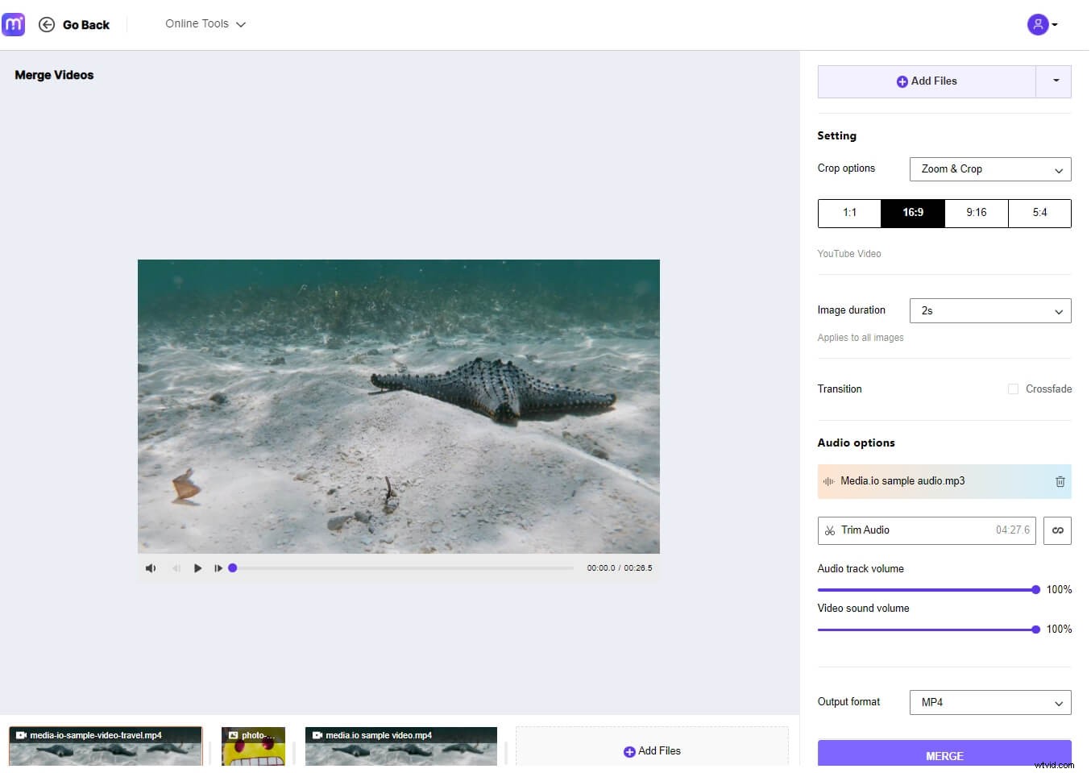Viewport: 1091px width, 773px height.
Task: Click the Add Files button in the sidebar
Action: coord(927,81)
